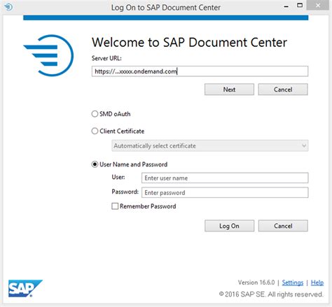Minimize the Log On window
This screenshot has height=307, width=332.
click(x=286, y=6)
